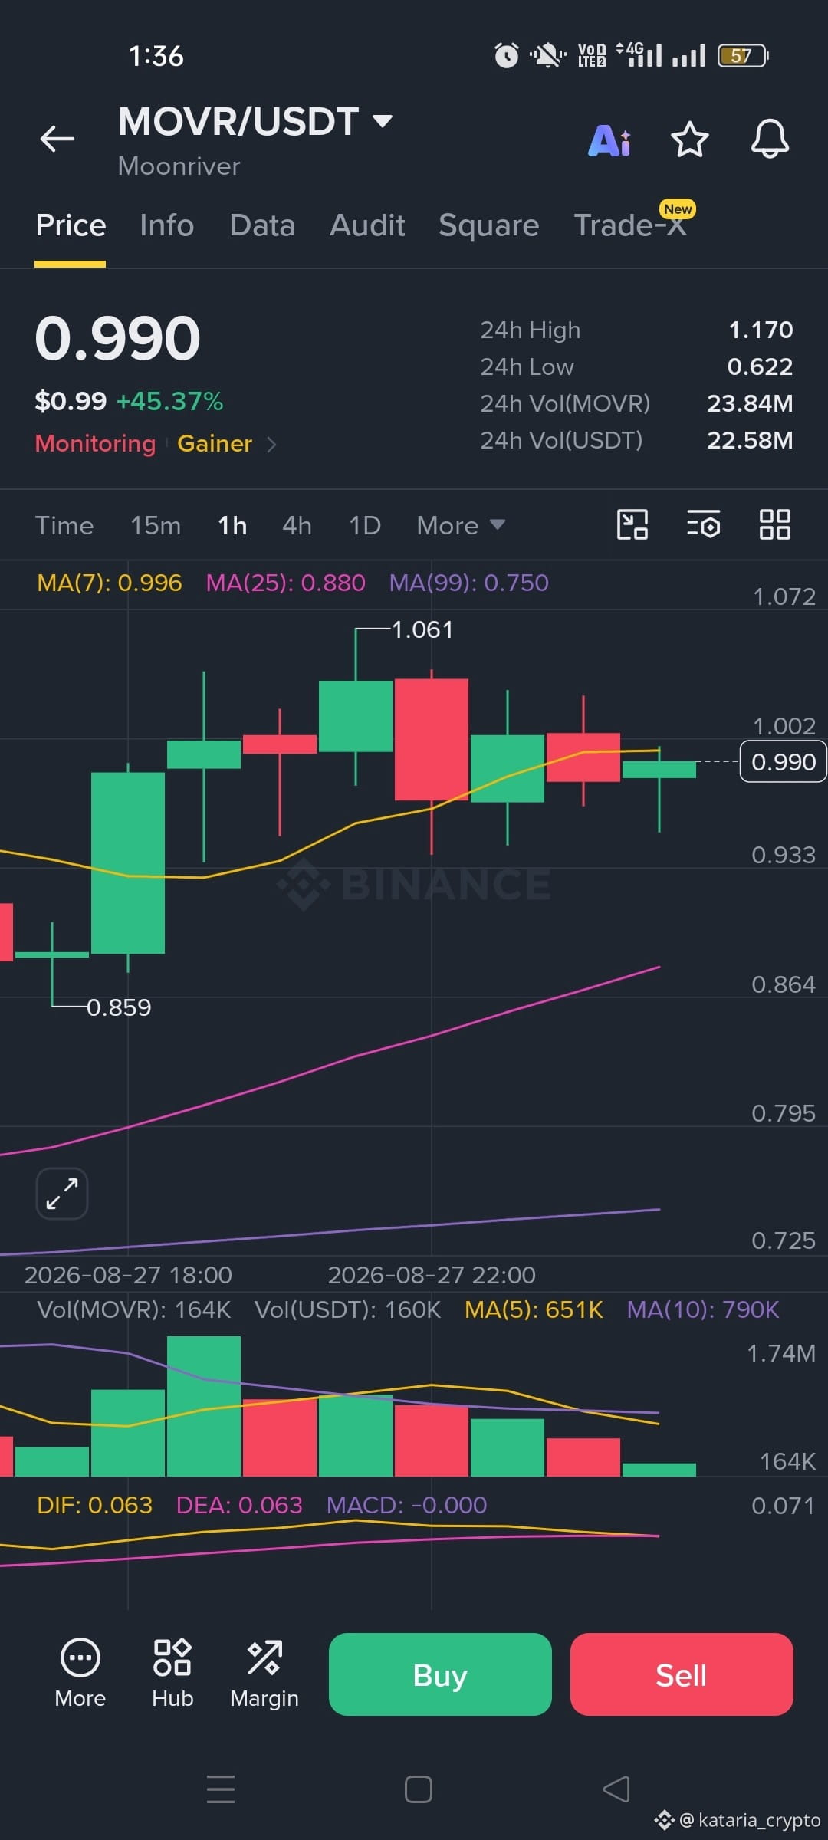Tap the 24h High value 1.170
The image size is (828, 1840).
click(761, 330)
